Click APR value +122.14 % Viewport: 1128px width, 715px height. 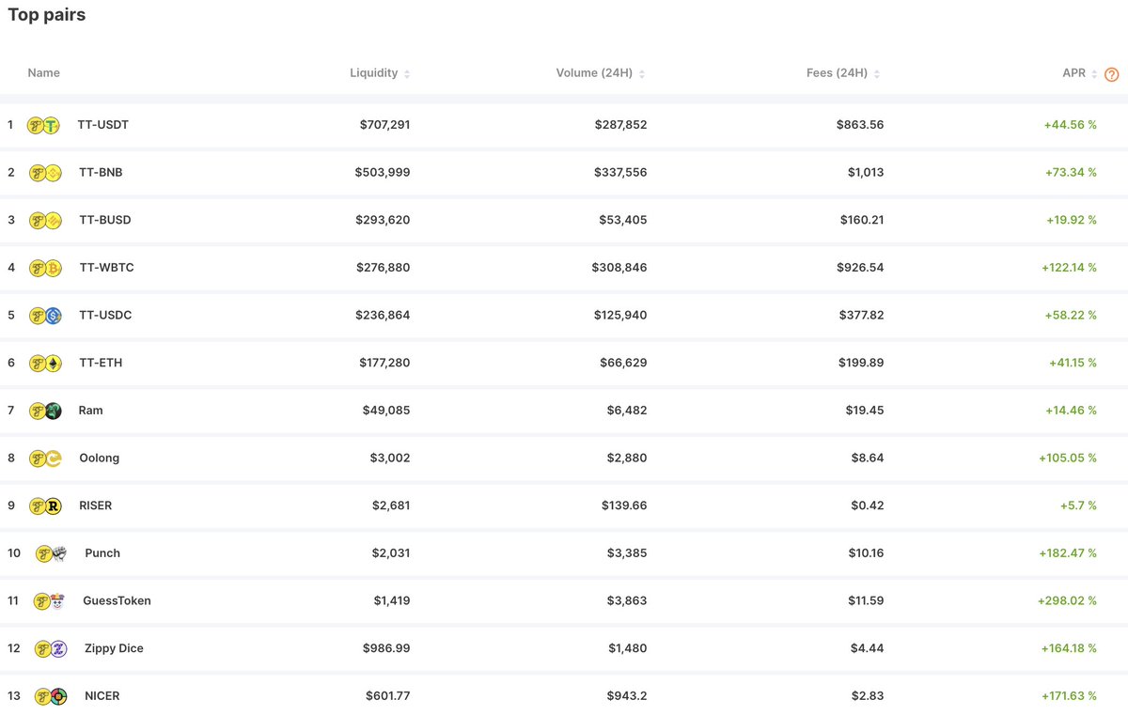pos(1070,268)
